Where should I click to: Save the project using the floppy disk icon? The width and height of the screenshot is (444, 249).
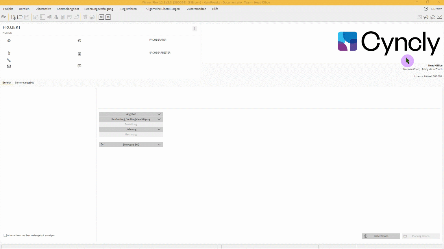click(x=26, y=17)
